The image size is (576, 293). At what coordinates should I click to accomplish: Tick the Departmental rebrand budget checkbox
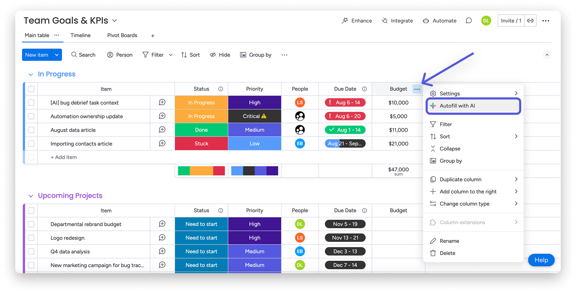coord(31,224)
